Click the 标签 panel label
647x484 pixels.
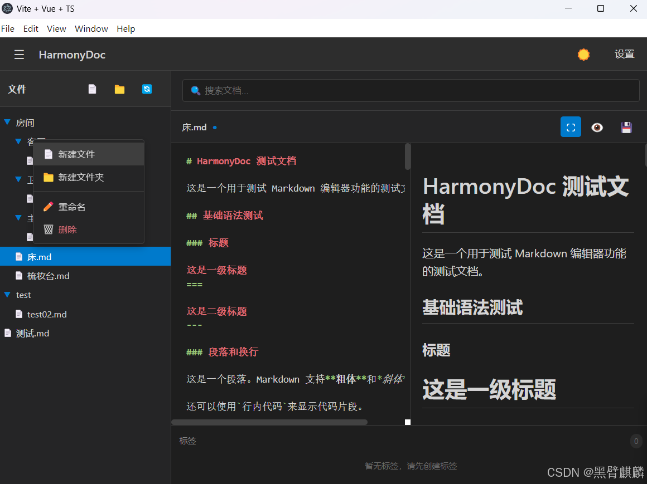point(188,441)
